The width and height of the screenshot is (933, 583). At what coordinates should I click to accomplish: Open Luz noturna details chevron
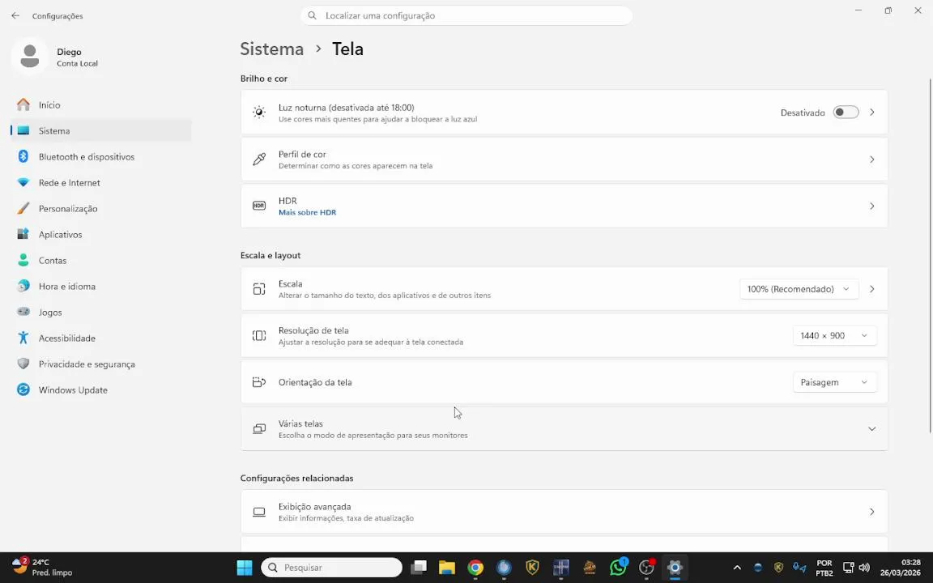tap(871, 113)
